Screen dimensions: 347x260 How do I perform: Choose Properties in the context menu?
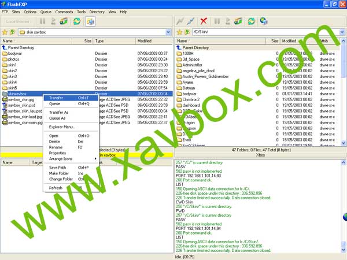(71, 153)
